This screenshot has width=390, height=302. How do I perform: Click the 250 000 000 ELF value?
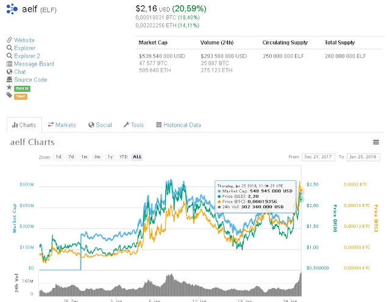[283, 56]
